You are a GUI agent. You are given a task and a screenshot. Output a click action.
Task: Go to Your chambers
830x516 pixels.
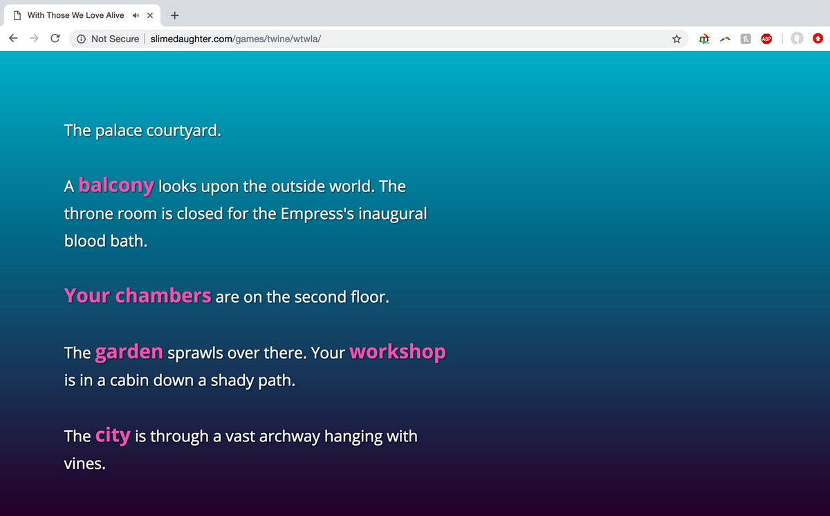pyautogui.click(x=138, y=296)
